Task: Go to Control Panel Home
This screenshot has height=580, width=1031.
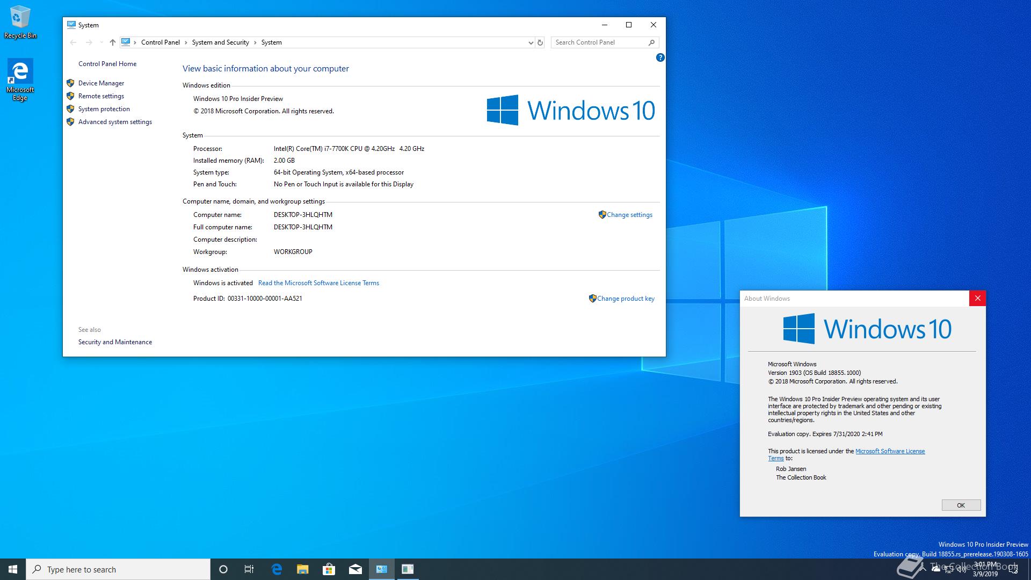Action: point(107,64)
